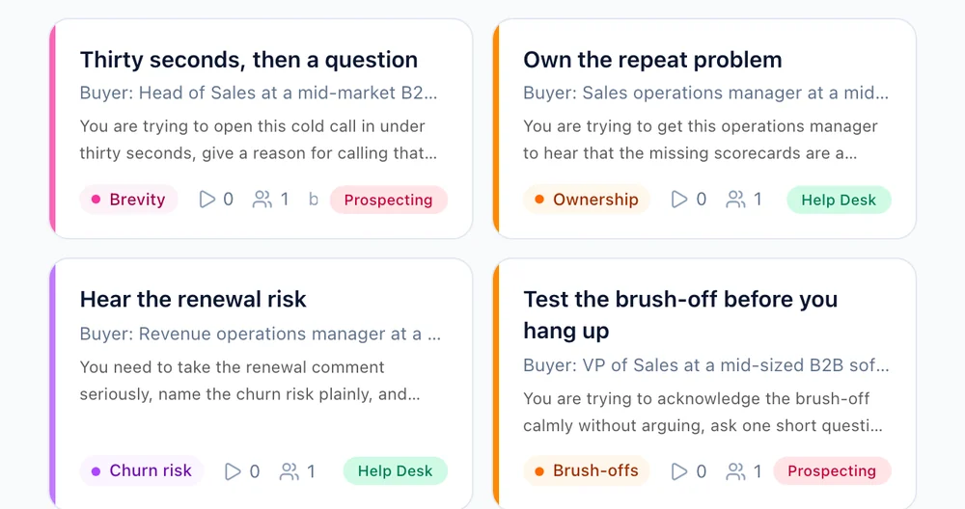
Task: Select the Churn risk tag
Action: click(x=142, y=470)
